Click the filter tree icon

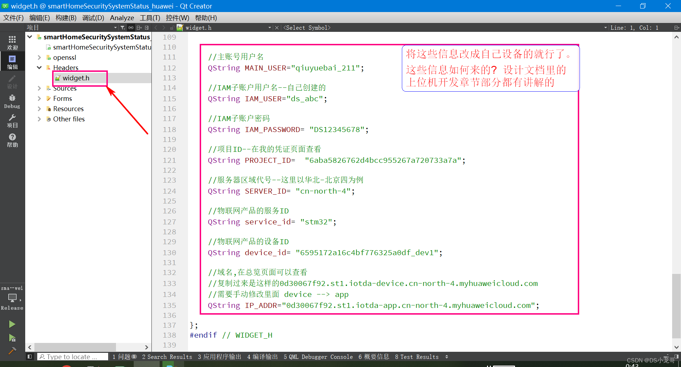123,28
